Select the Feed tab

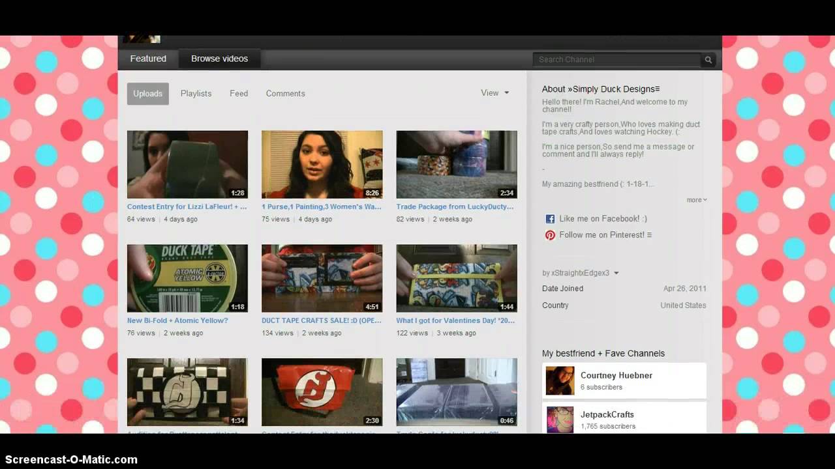[239, 94]
